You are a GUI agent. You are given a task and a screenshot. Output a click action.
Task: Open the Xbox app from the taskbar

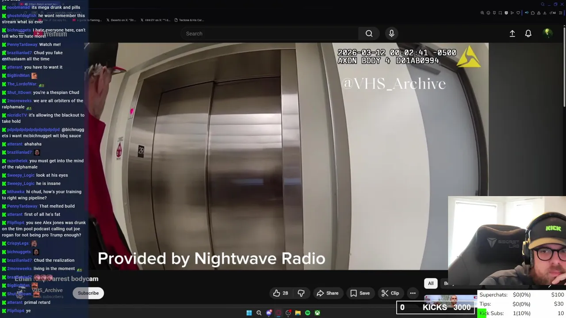point(317,313)
